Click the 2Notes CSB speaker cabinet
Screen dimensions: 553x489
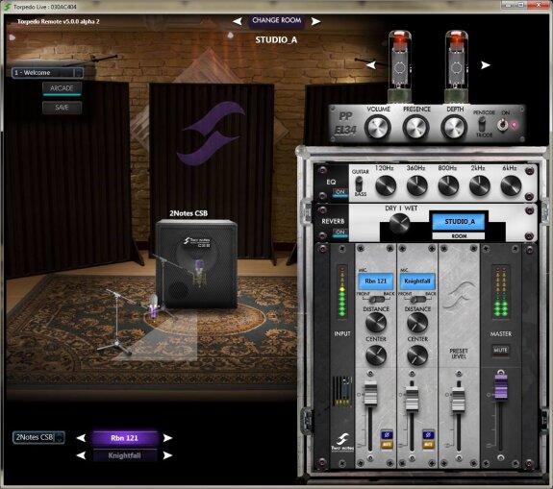coord(196,264)
